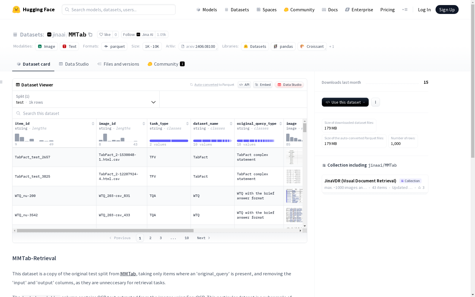Open image thumbnail for WTQ_nu-200 row
Image resolution: width=475 pixels, height=297 pixels.
point(294,196)
